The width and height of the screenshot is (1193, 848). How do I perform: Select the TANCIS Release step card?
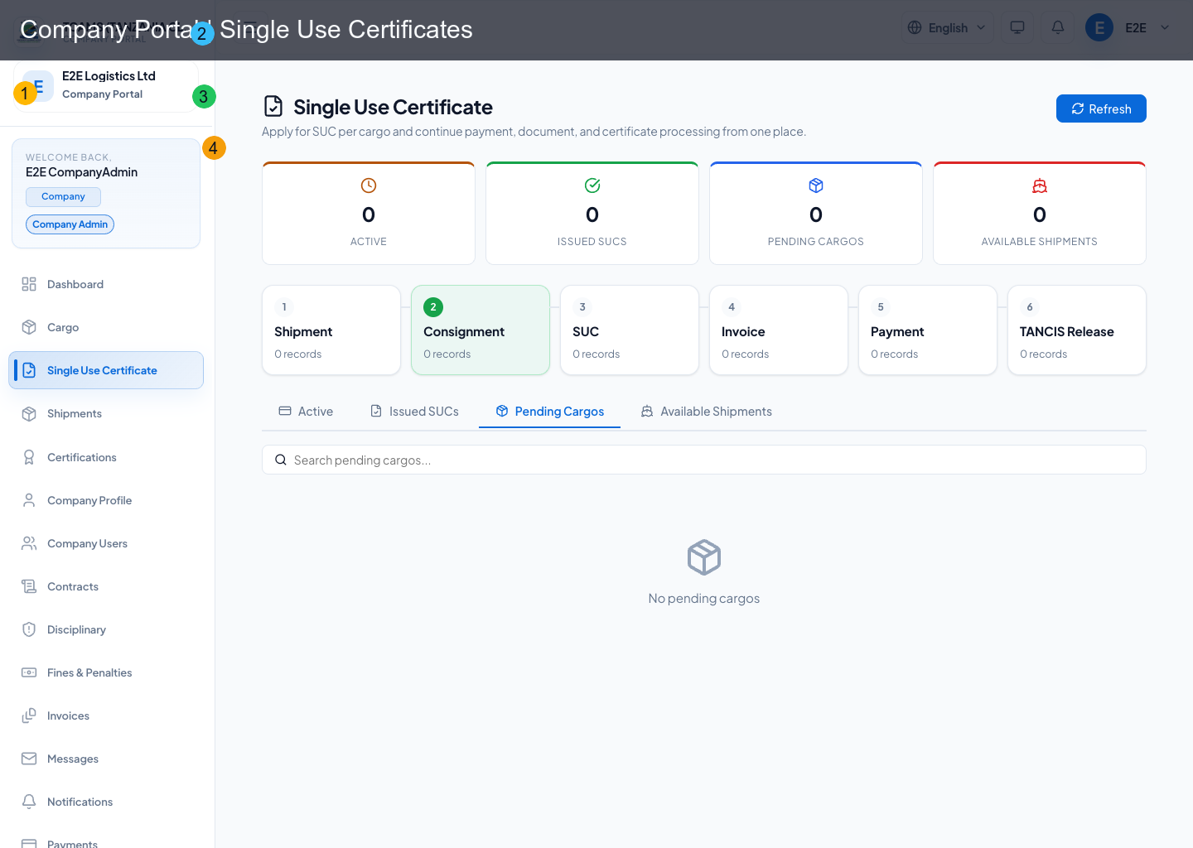1077,330
